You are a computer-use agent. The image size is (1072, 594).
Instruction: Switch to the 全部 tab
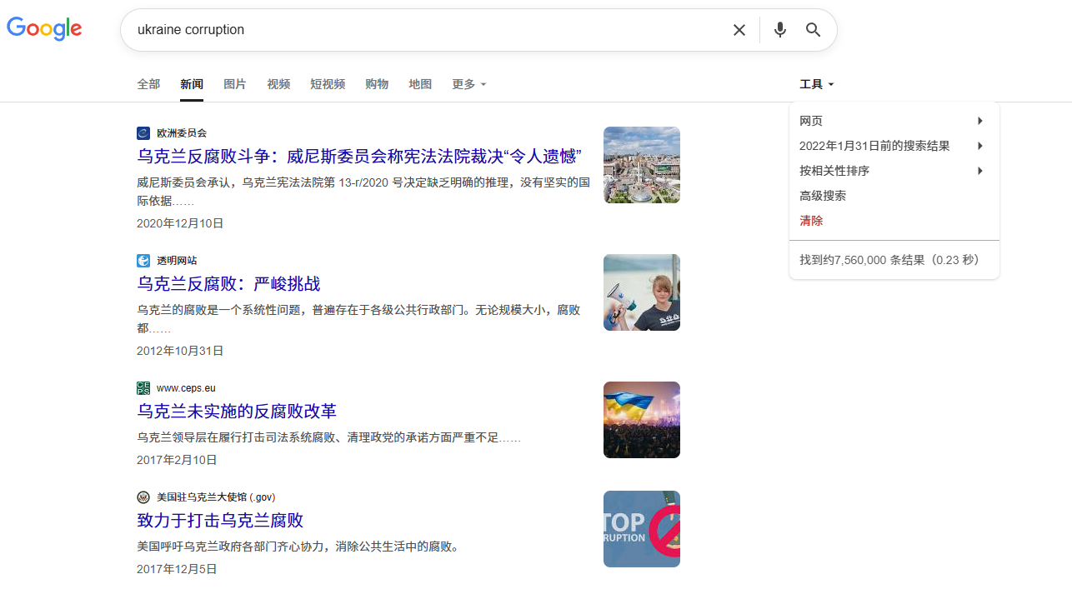pyautogui.click(x=148, y=84)
